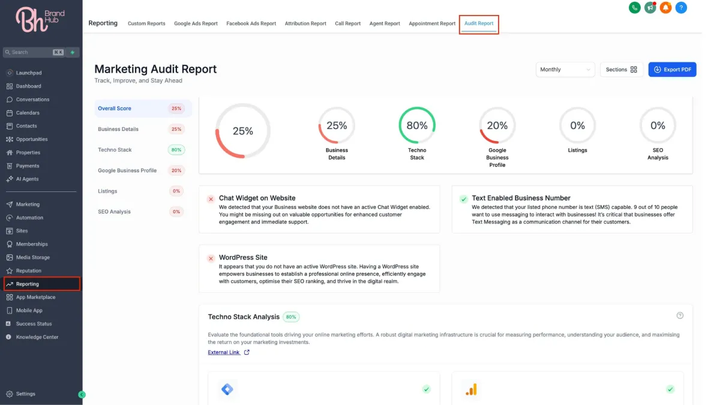Screen dimensions: 720x405
Task: Select Listings in the audit menu
Action: pos(143,191)
